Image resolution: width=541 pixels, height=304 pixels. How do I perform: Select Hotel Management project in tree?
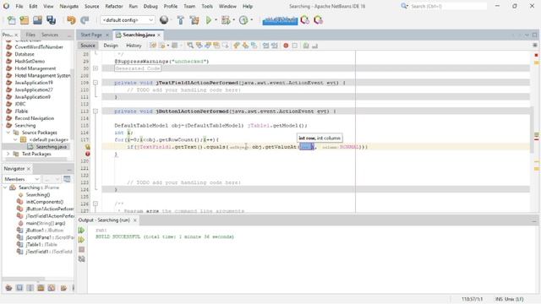click(36, 68)
